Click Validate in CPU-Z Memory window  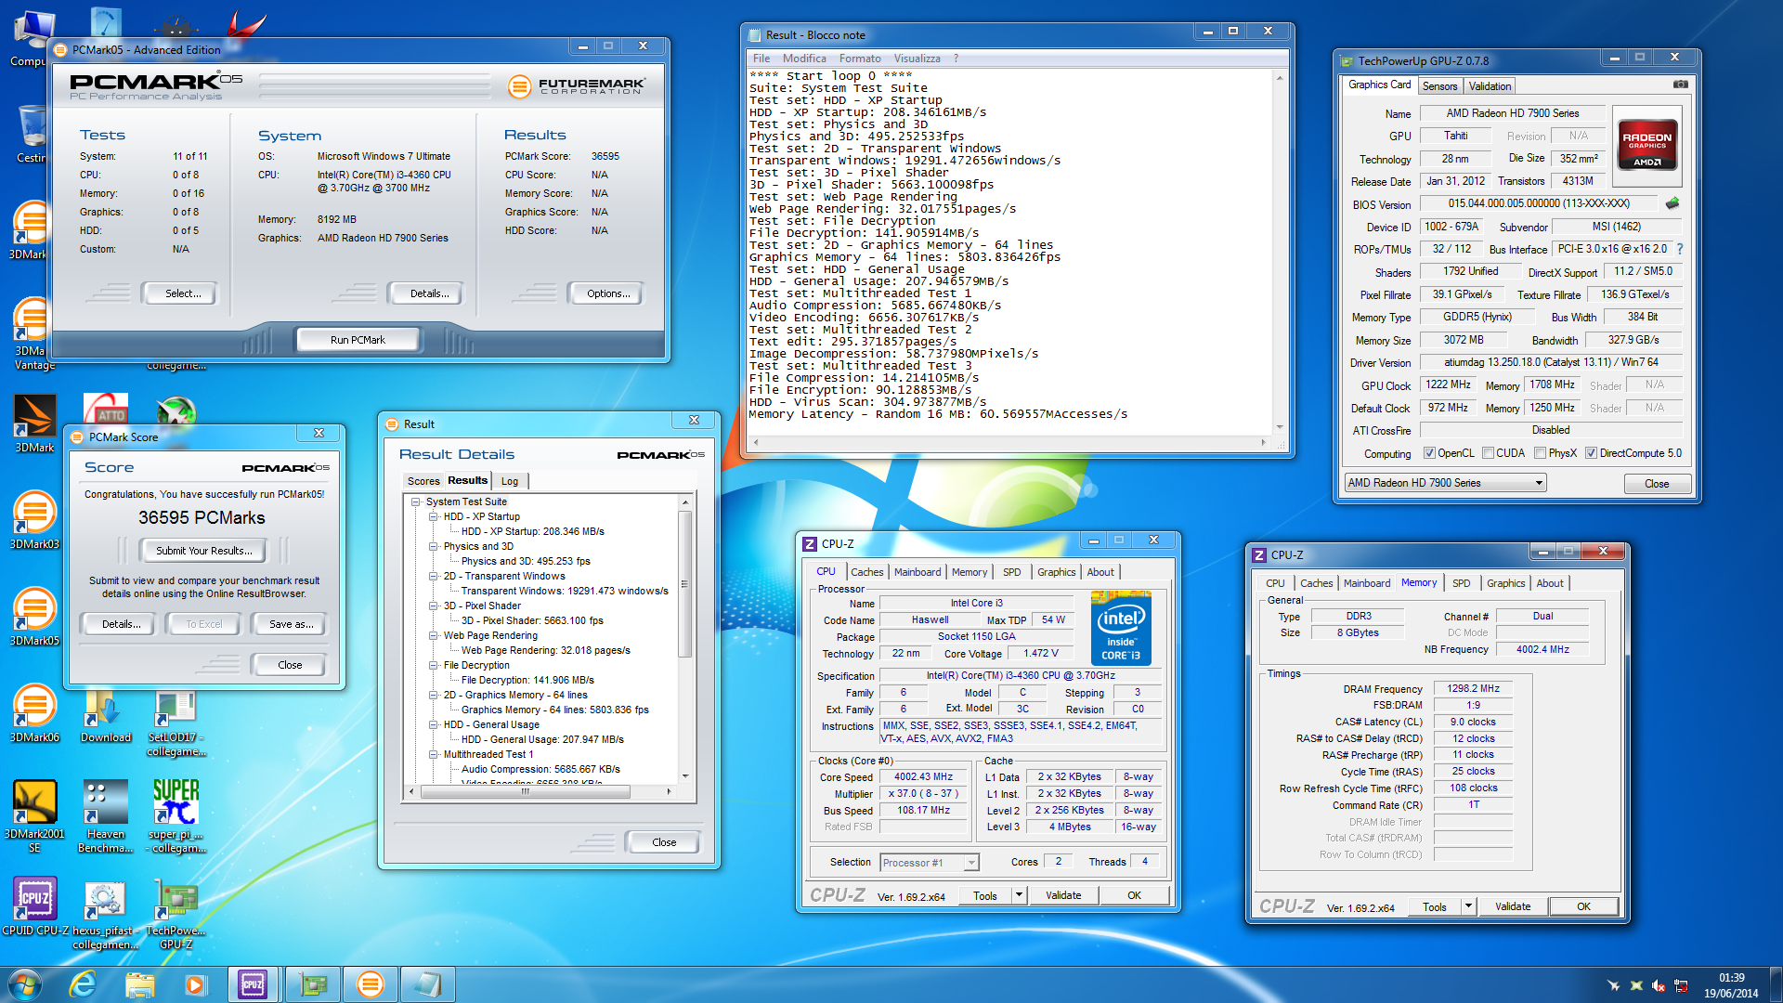click(x=1513, y=906)
